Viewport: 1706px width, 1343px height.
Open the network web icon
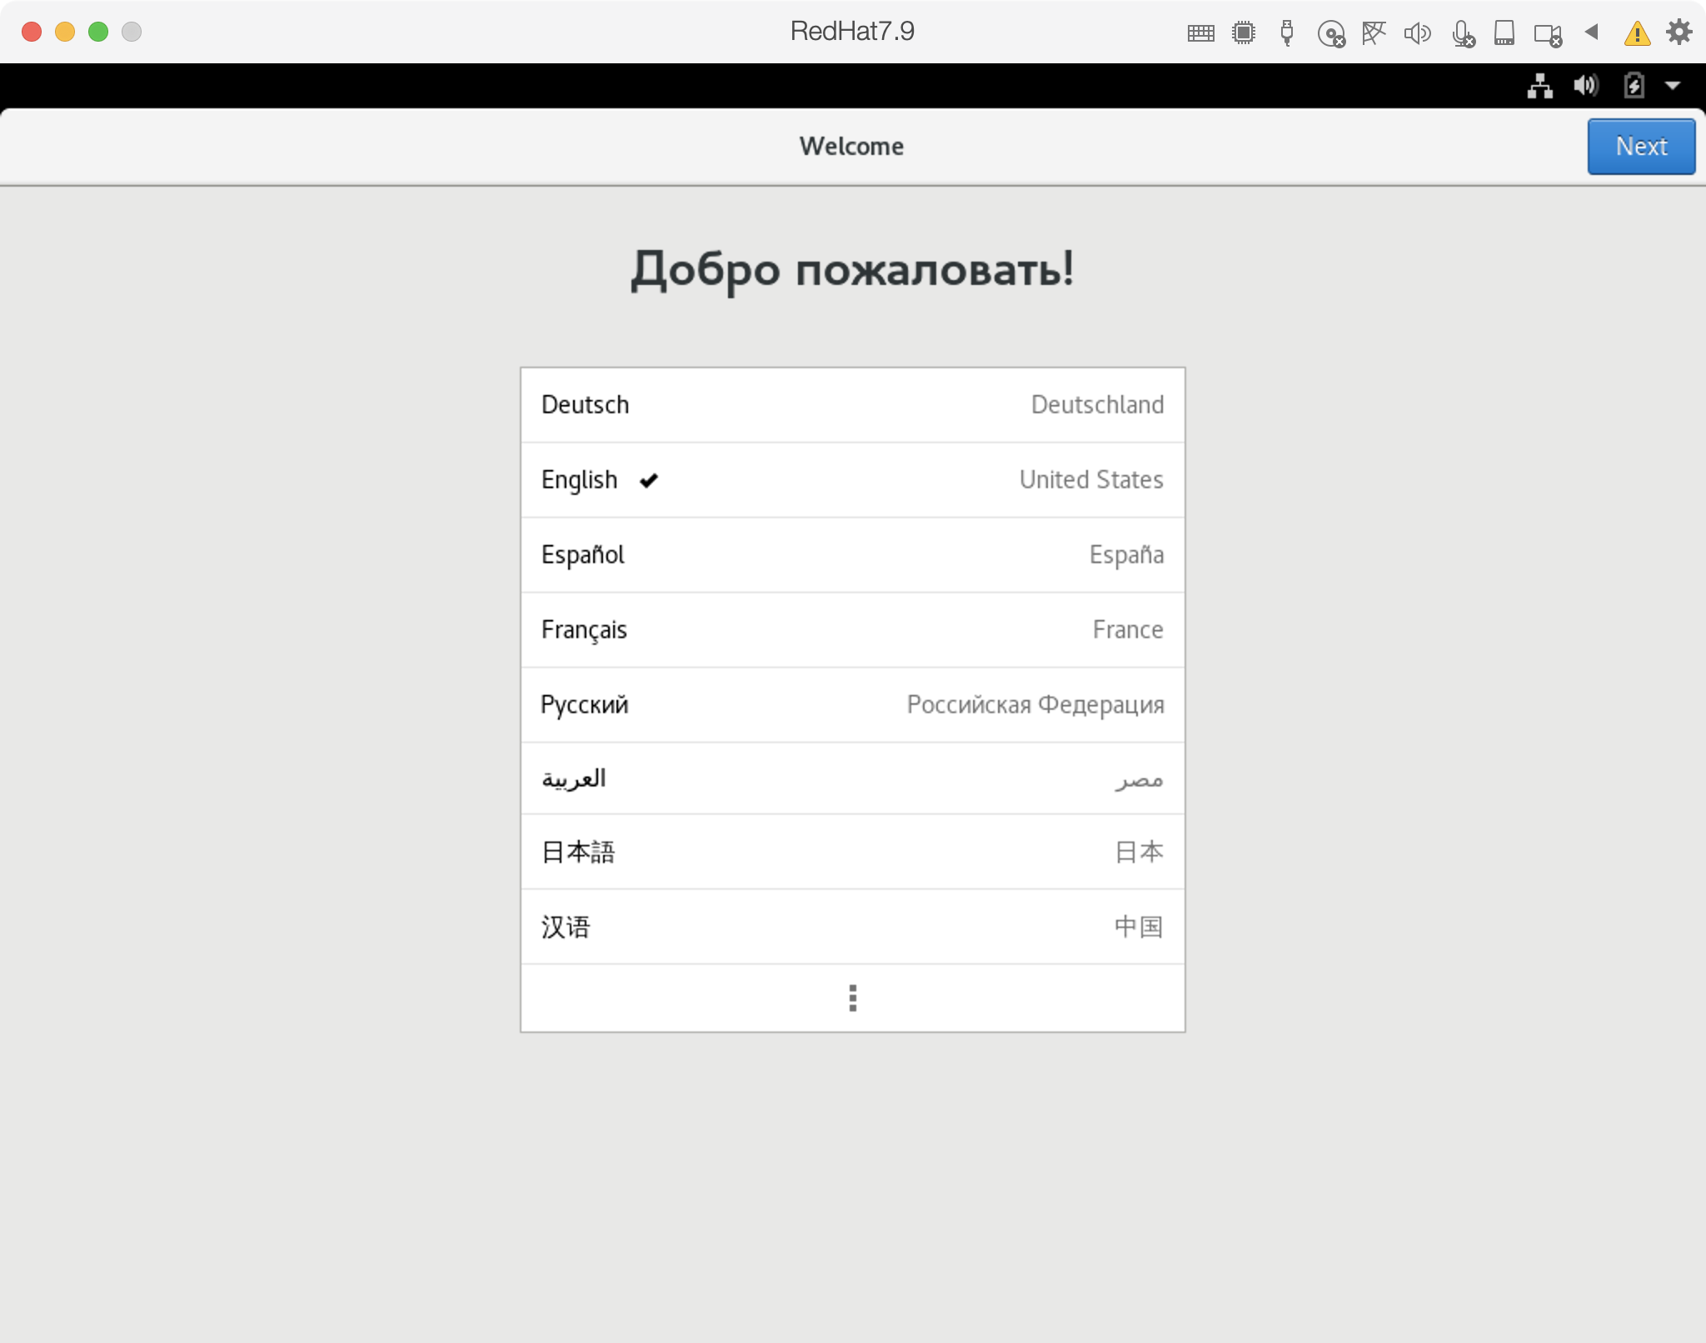(1374, 33)
